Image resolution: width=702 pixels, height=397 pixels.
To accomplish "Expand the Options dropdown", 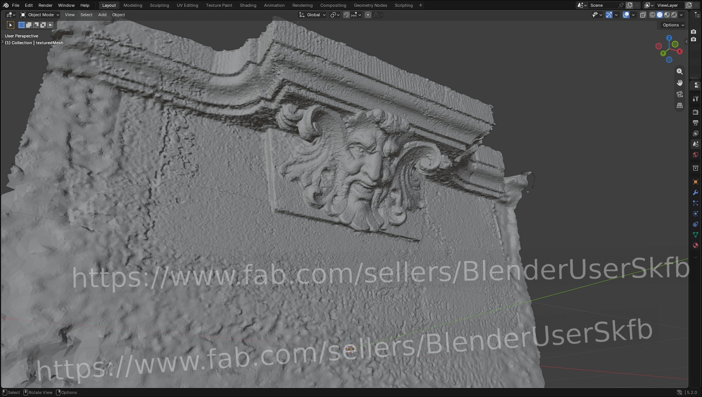I will coord(673,25).
